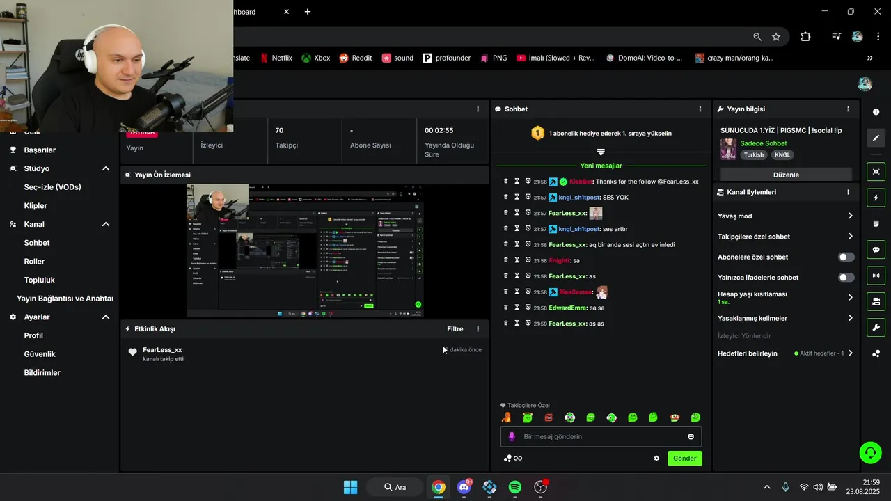
Task: Open three-dot menu above stream stats
Action: pyautogui.click(x=478, y=109)
